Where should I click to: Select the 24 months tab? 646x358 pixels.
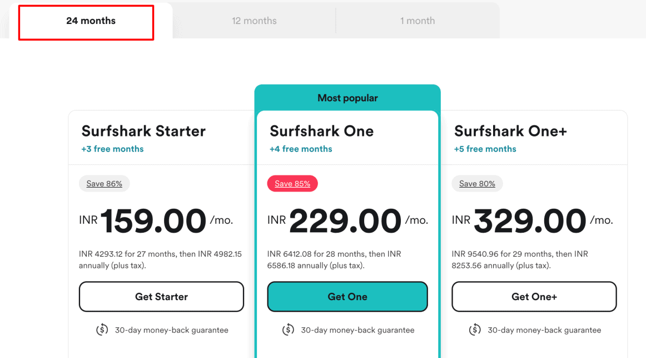(91, 21)
